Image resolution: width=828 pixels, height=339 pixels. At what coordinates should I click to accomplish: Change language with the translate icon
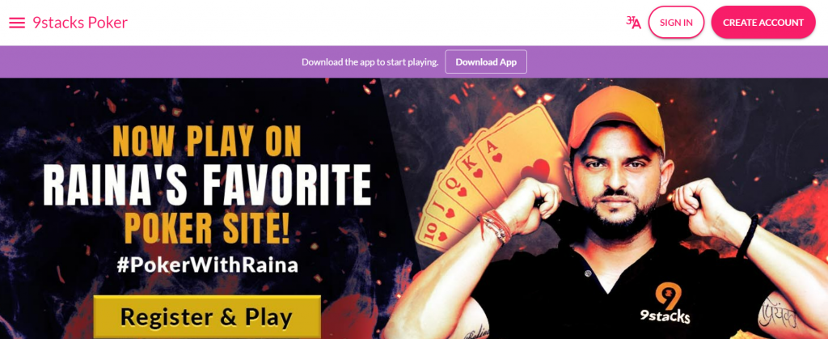click(x=633, y=23)
